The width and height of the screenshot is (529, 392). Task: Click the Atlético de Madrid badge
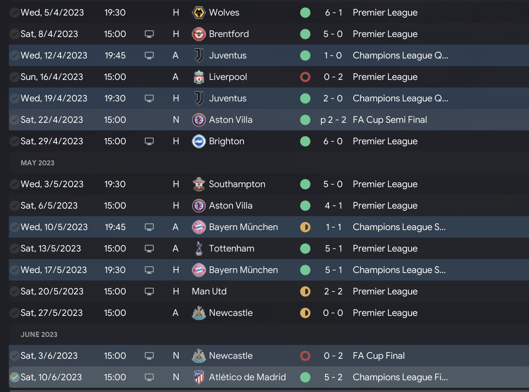coord(198,377)
